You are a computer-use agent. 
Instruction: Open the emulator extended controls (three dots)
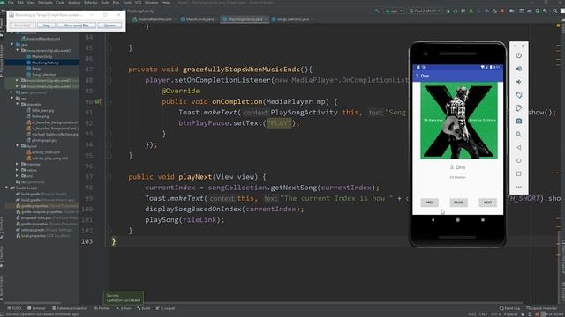coord(518,187)
